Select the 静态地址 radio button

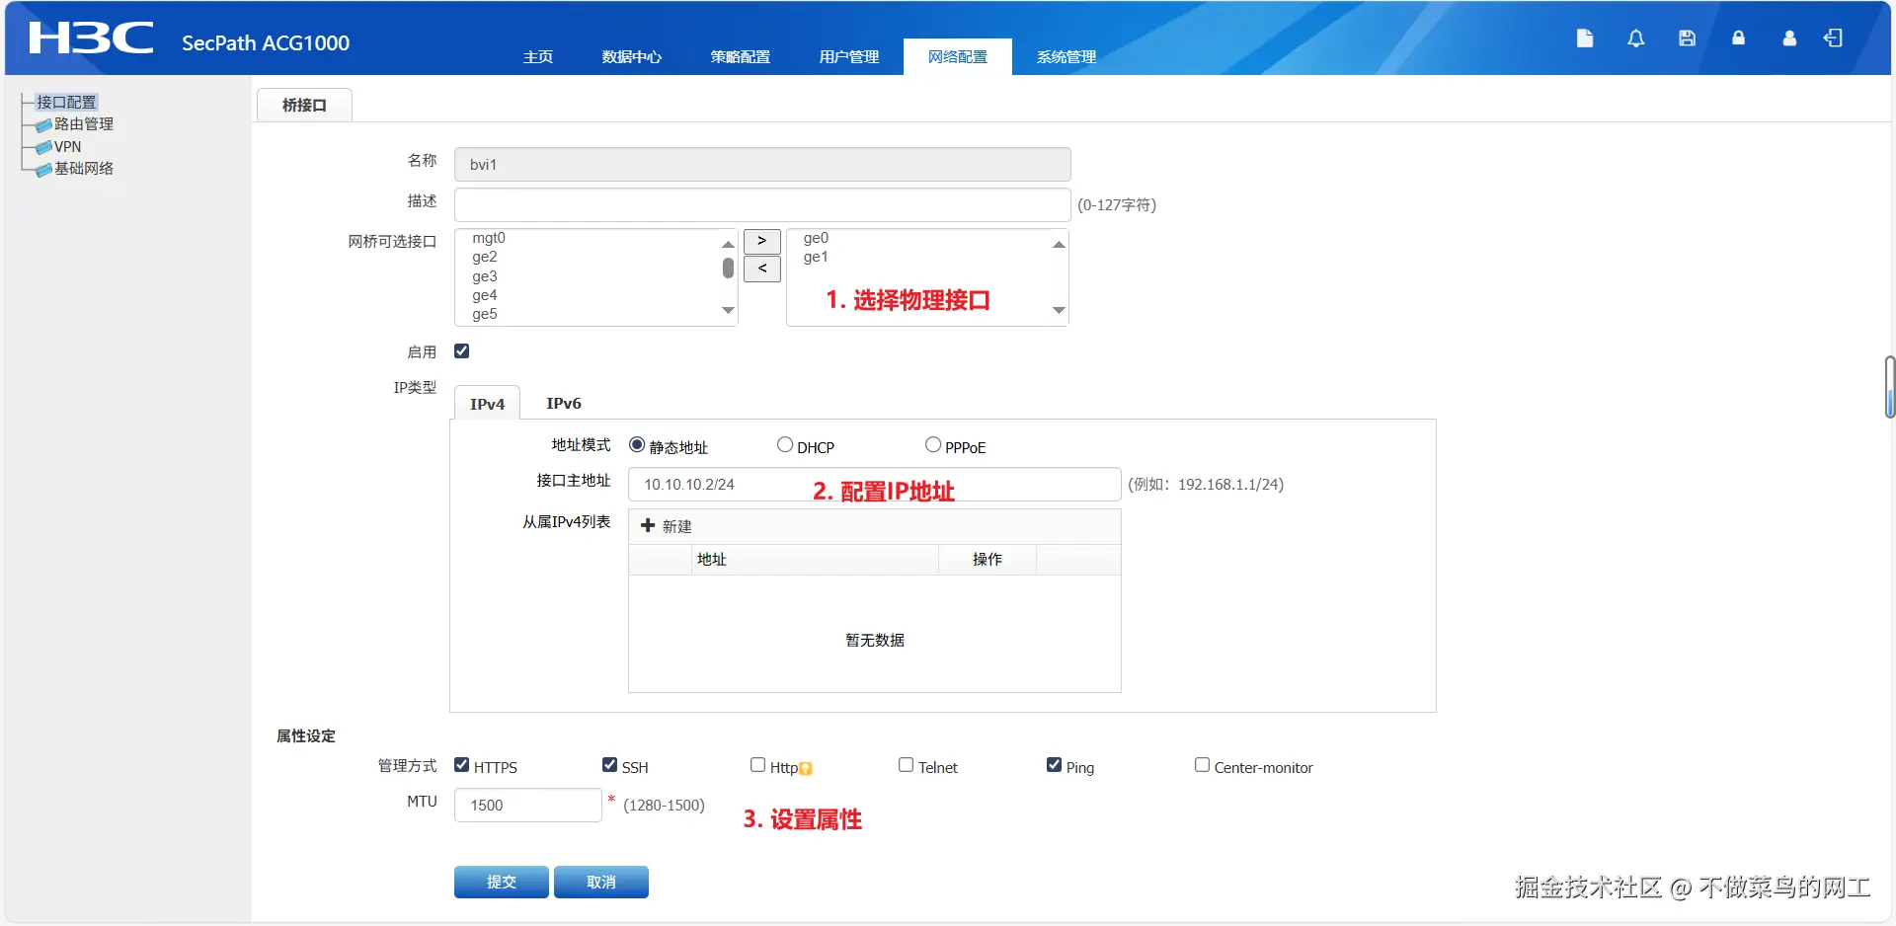pos(637,445)
